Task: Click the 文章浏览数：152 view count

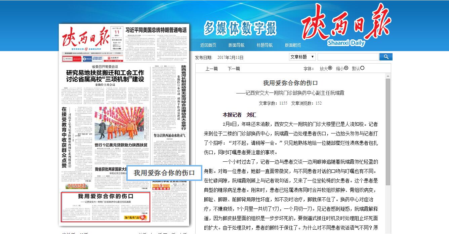Action: coord(307,103)
